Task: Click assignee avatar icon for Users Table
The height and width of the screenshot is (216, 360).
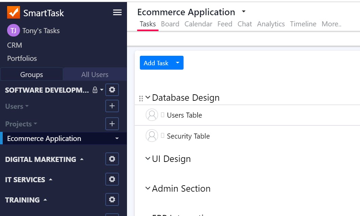Action: point(152,115)
